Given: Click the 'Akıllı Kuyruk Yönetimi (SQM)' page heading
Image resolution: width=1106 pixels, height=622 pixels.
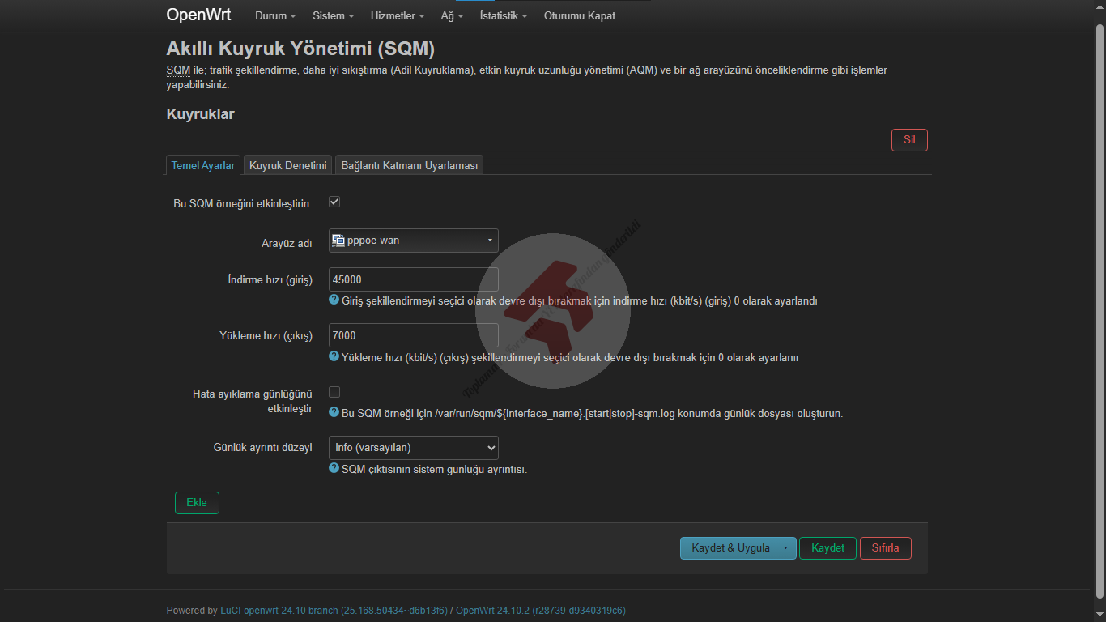Looking at the screenshot, I should tap(300, 49).
